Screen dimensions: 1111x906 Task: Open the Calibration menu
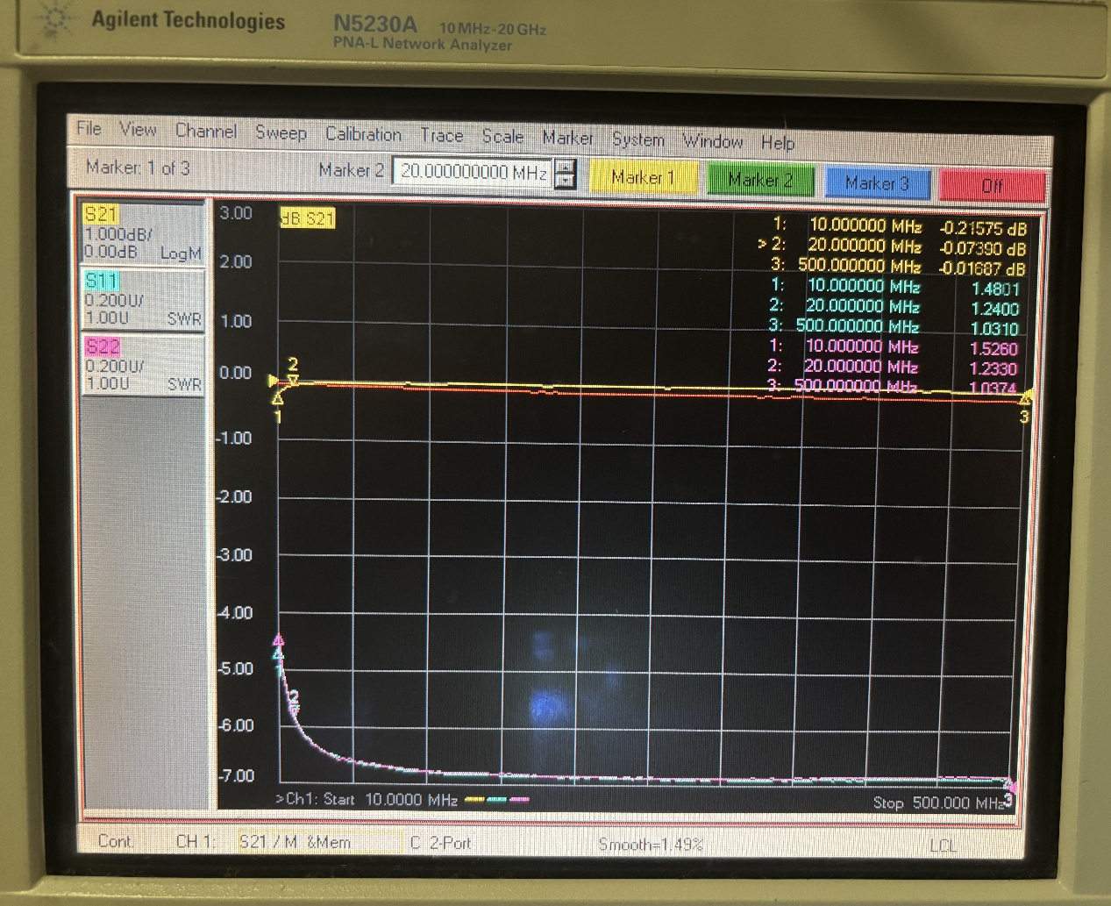pos(363,134)
